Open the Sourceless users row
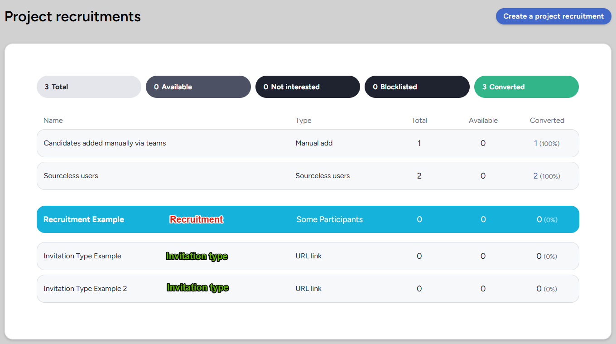This screenshot has width=616, height=344. pyautogui.click(x=308, y=176)
